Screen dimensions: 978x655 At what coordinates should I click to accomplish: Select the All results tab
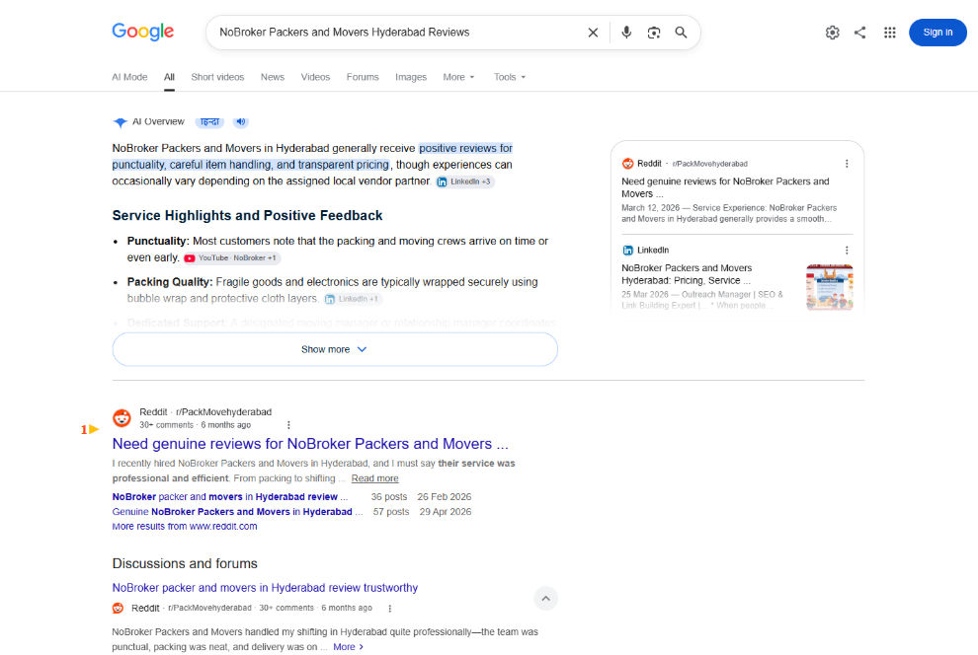point(169,77)
